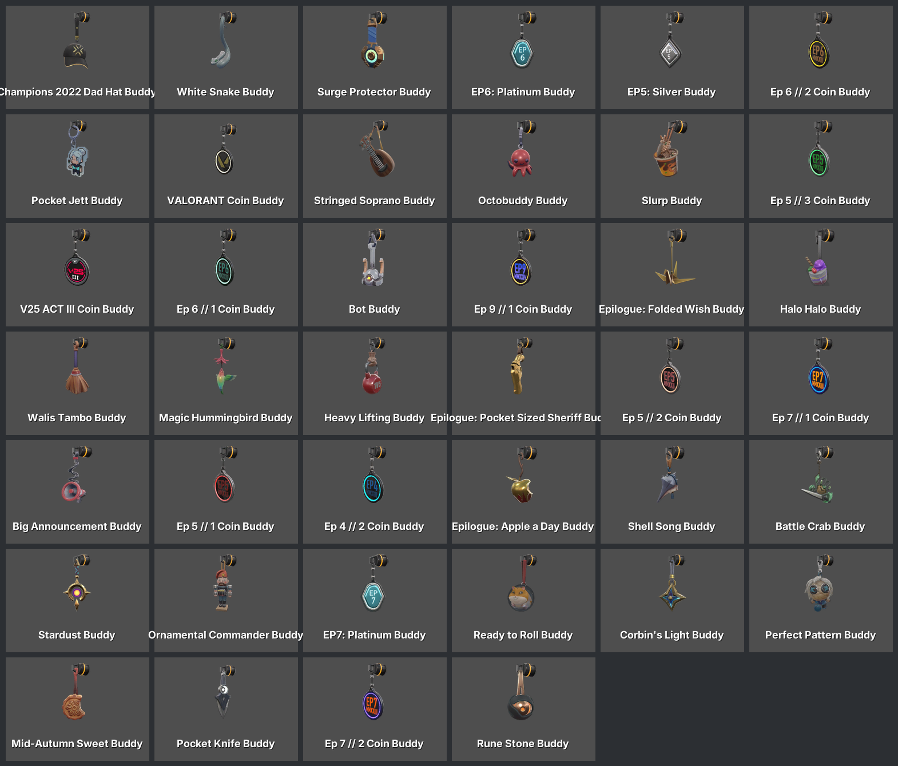Select the Walis Tambo Buddy broom icon
Screen dimensions: 898x766
pos(77,366)
